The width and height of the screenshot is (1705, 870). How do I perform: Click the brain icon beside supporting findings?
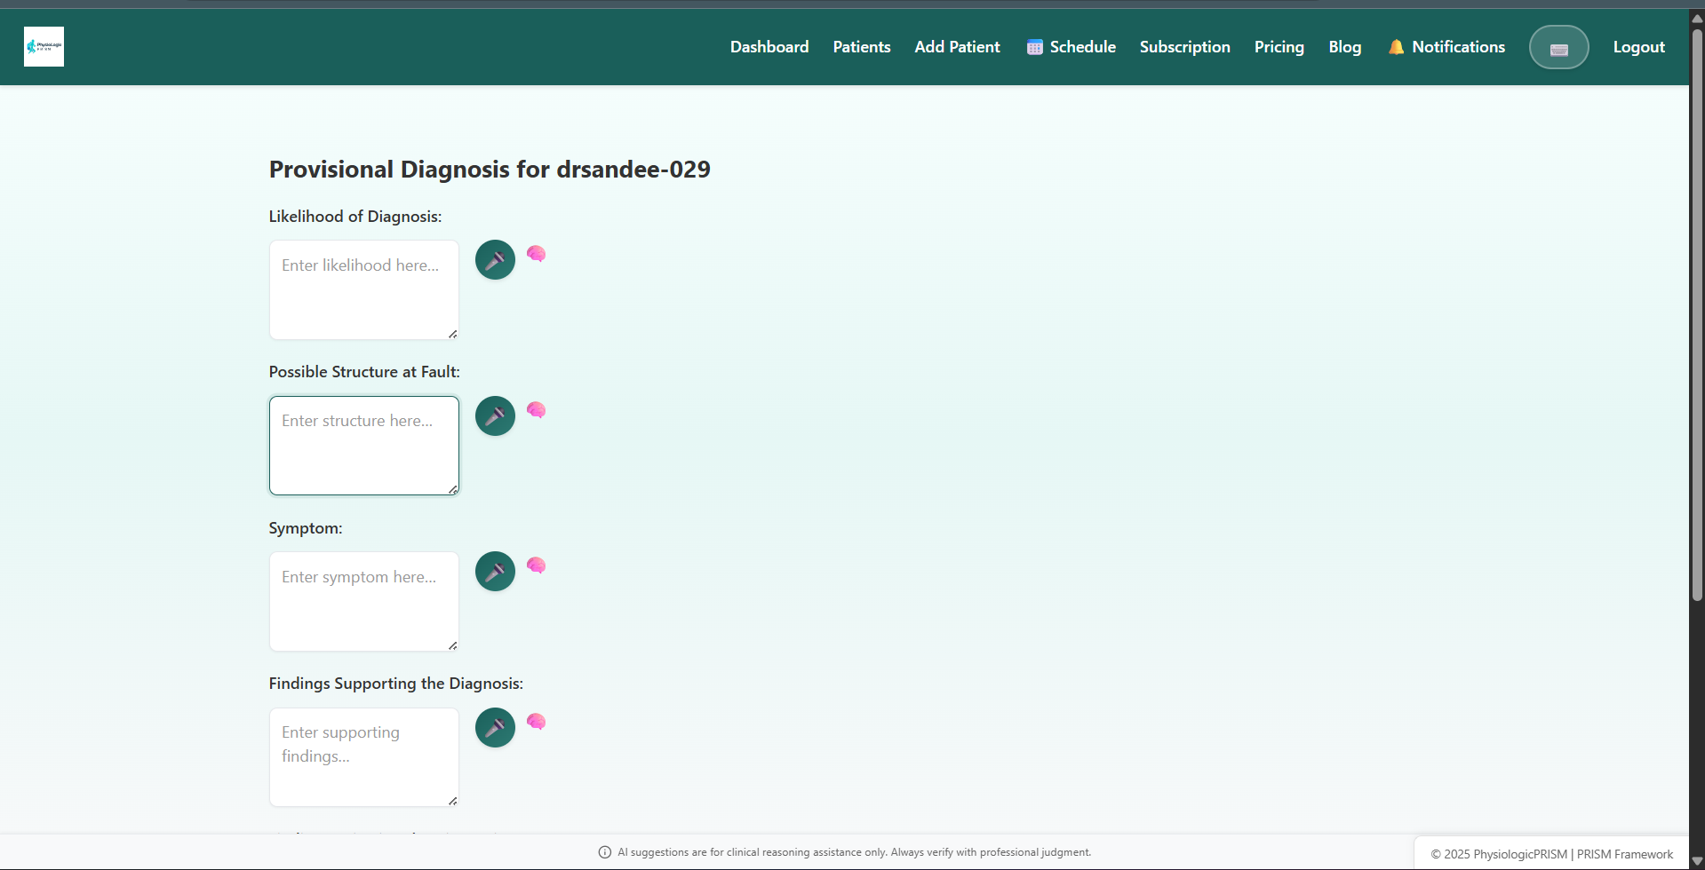536,722
